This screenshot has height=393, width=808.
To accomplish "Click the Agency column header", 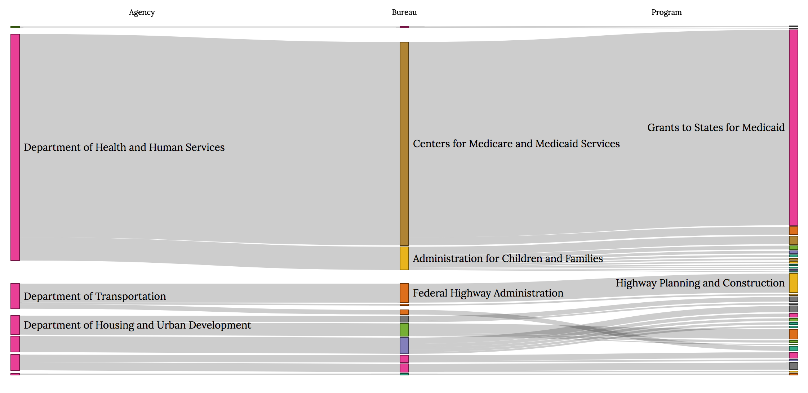I will pyautogui.click(x=142, y=12).
